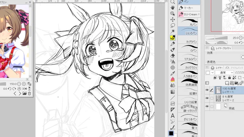Viewport: 244px width, 137px height.
Task: Choose the 鉛筆R brush
Action: [x=188, y=91]
